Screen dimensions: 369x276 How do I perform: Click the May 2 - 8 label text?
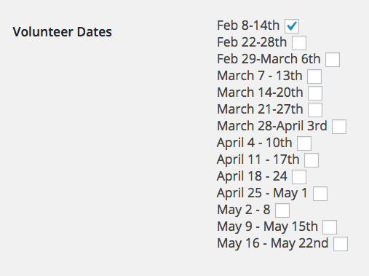coord(244,210)
